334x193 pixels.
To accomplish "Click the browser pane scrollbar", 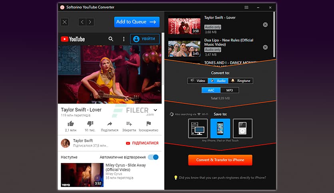I will click(x=163, y=59).
